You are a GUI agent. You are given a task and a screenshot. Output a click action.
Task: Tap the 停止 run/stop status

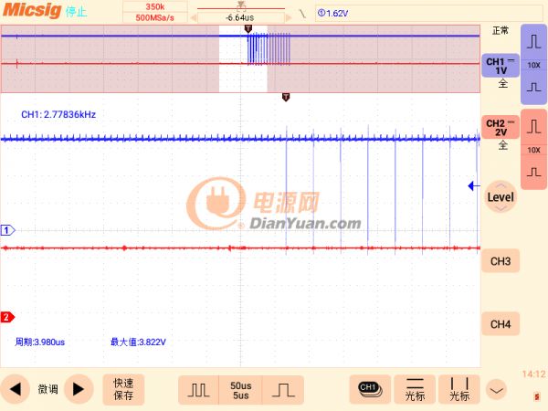click(76, 12)
